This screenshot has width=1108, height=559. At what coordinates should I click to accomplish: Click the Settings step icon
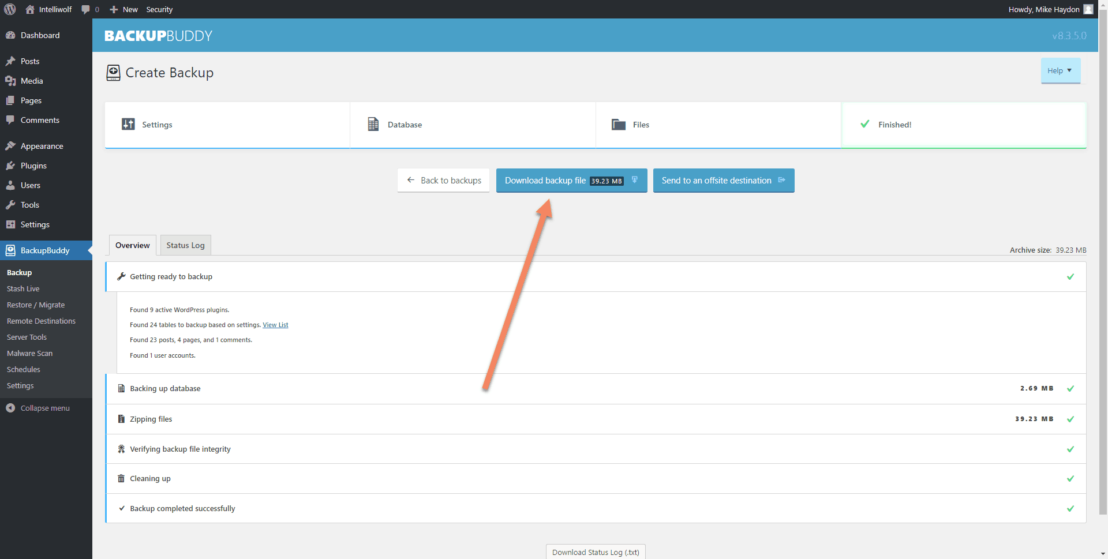click(128, 124)
